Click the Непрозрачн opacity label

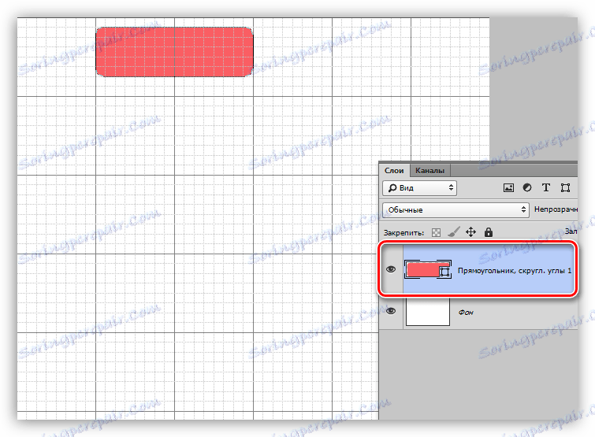[x=556, y=209]
